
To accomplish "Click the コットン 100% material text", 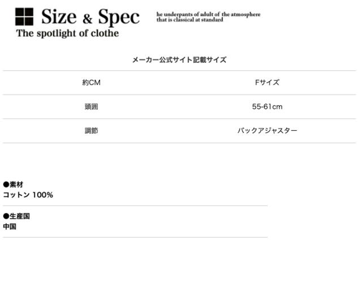I will tap(28, 195).
